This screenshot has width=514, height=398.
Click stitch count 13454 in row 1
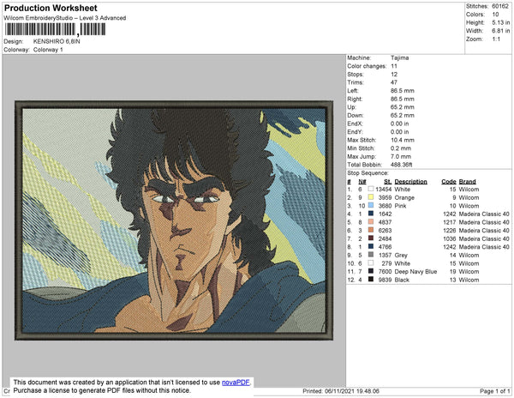[x=384, y=190]
